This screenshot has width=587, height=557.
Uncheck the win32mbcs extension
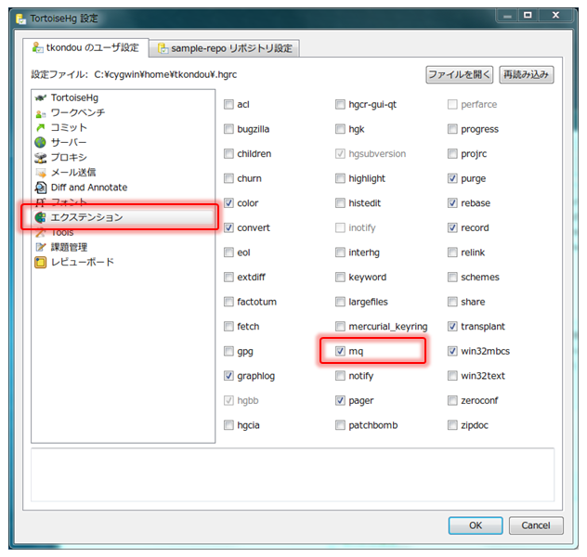click(452, 351)
